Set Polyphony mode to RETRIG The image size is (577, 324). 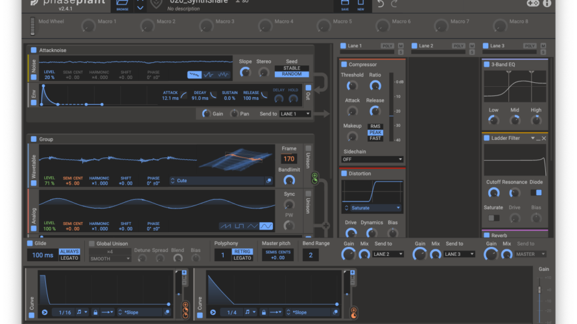point(242,251)
